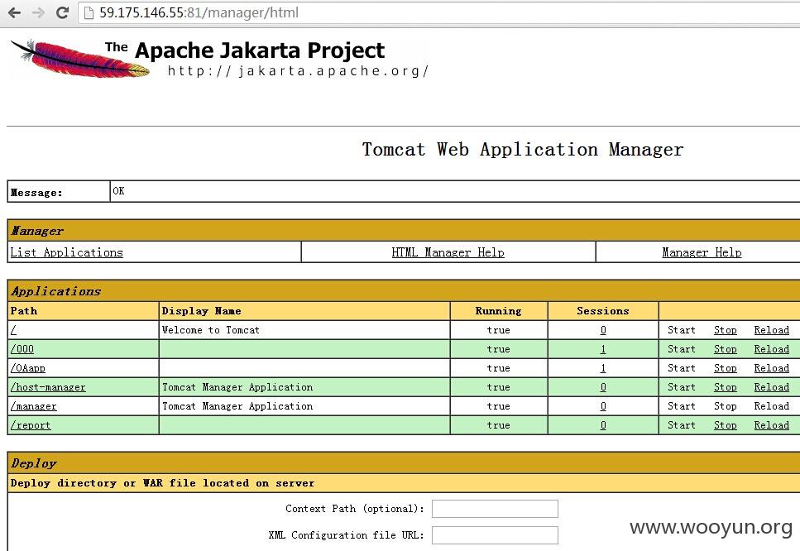The height and width of the screenshot is (551, 800).
Task: Click Context Path (optional) label
Action: pos(355,509)
